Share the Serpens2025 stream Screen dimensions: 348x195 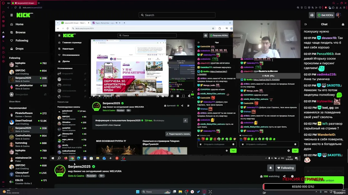[x=284, y=176]
